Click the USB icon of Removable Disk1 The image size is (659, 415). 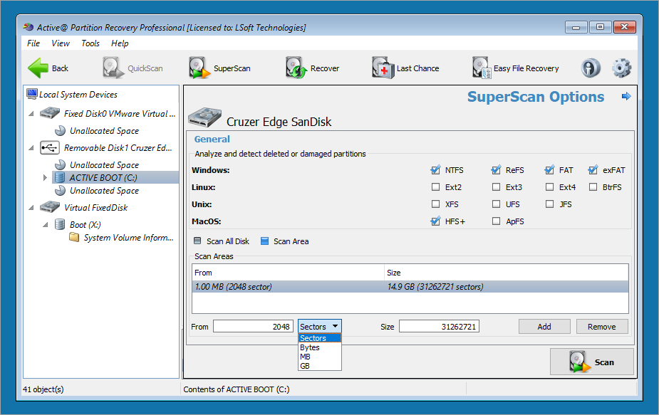tap(50, 147)
